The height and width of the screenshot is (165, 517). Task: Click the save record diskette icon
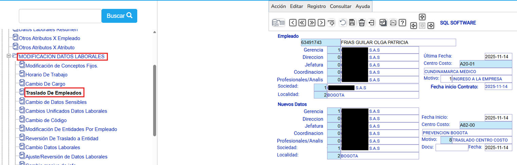pos(352,23)
